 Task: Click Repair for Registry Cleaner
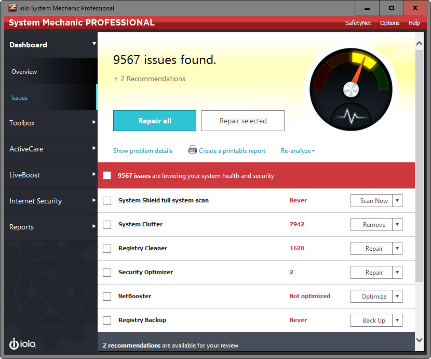(371, 249)
